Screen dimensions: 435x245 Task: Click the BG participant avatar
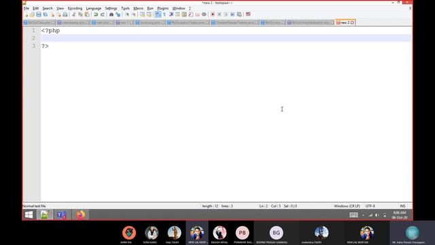tap(276, 233)
